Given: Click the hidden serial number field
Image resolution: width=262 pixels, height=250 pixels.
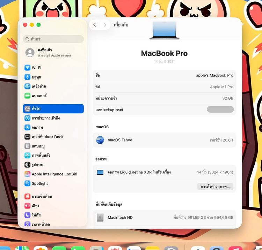Looking at the screenshot, I should click(x=220, y=109).
